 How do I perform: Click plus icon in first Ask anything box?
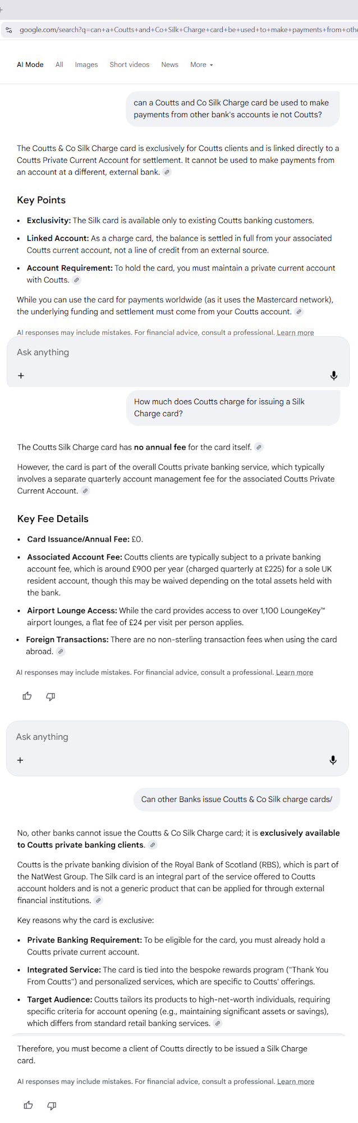pyautogui.click(x=21, y=375)
